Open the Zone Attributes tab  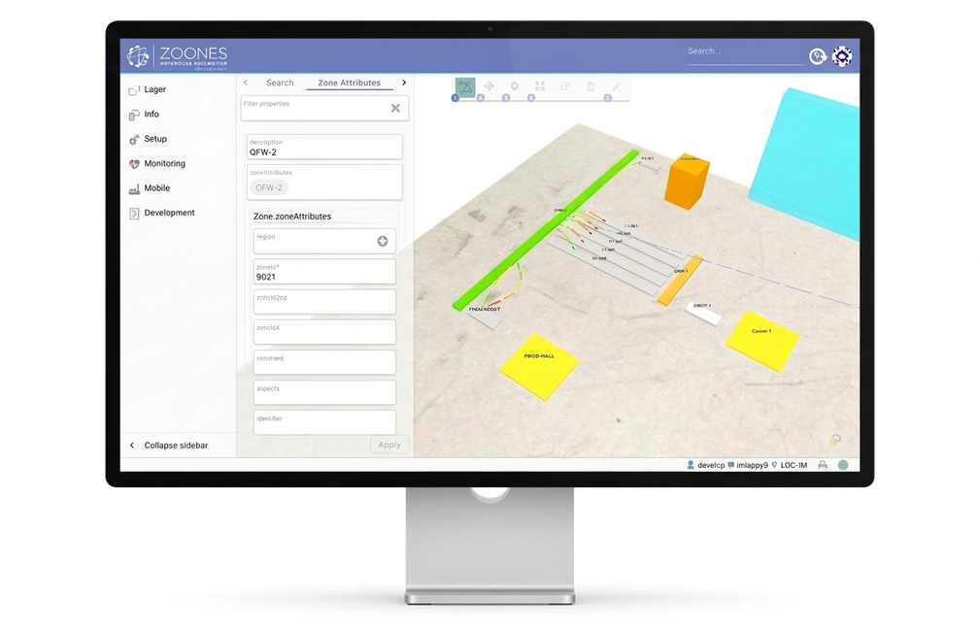[x=349, y=83]
